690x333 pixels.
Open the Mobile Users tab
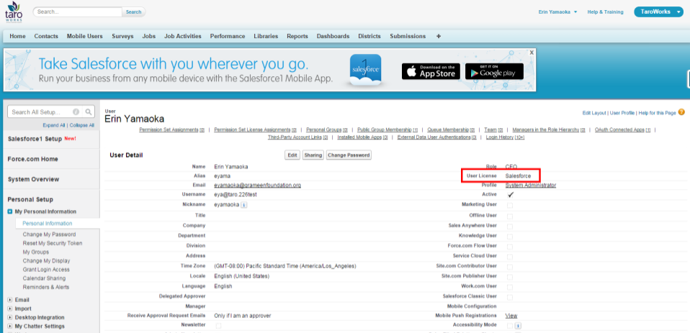click(84, 36)
